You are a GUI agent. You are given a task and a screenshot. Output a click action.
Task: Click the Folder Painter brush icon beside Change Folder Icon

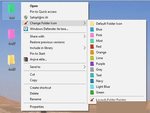pyautogui.click(x=26, y=23)
